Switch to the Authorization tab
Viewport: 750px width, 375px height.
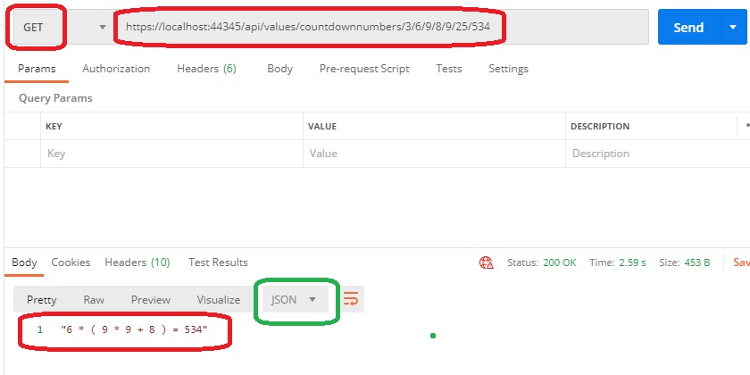pos(116,69)
